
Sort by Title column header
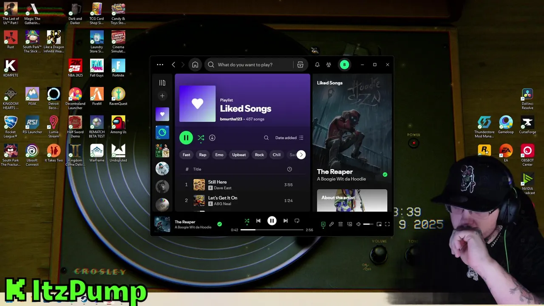[197, 169]
